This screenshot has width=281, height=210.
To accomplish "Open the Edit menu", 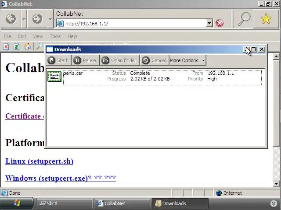I will pyautogui.click(x=22, y=36).
